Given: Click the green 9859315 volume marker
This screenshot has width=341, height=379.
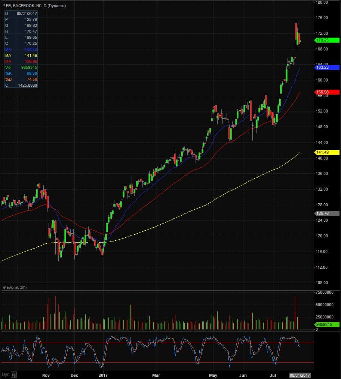Looking at the screenshot, I should pyautogui.click(x=327, y=324).
